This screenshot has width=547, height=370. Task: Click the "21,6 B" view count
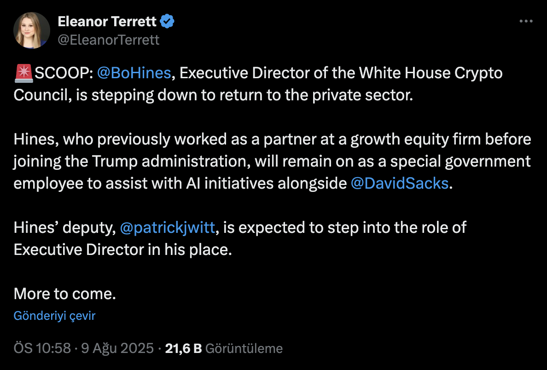pyautogui.click(x=183, y=348)
